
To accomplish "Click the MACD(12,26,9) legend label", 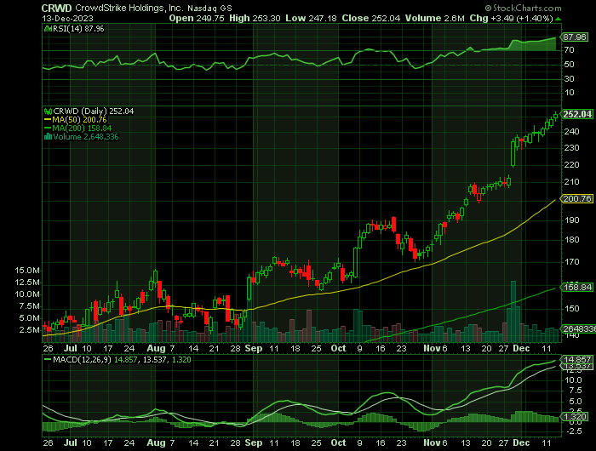I will coord(82,359).
